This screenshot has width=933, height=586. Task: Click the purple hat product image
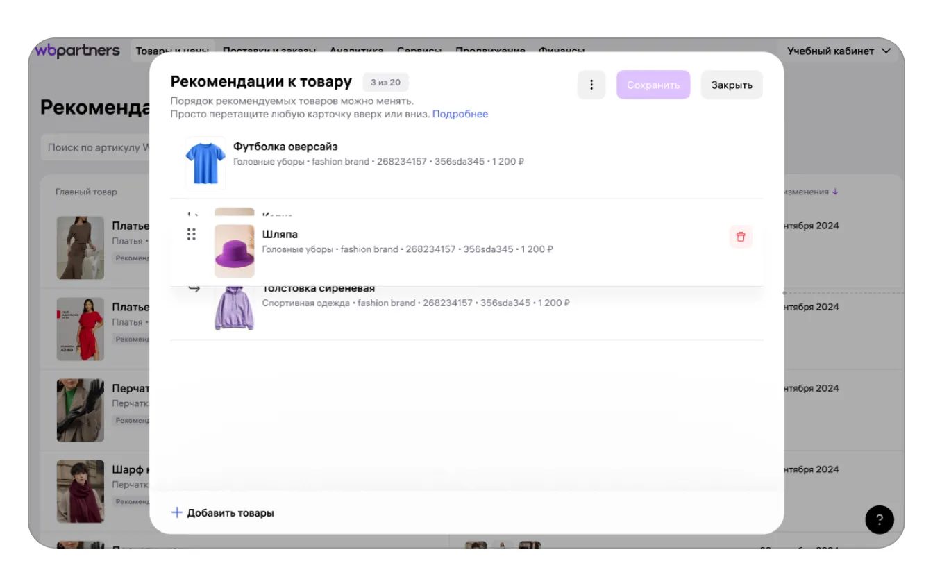point(235,251)
